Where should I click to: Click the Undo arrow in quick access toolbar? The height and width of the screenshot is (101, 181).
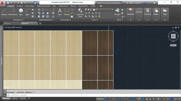coord(25,3)
